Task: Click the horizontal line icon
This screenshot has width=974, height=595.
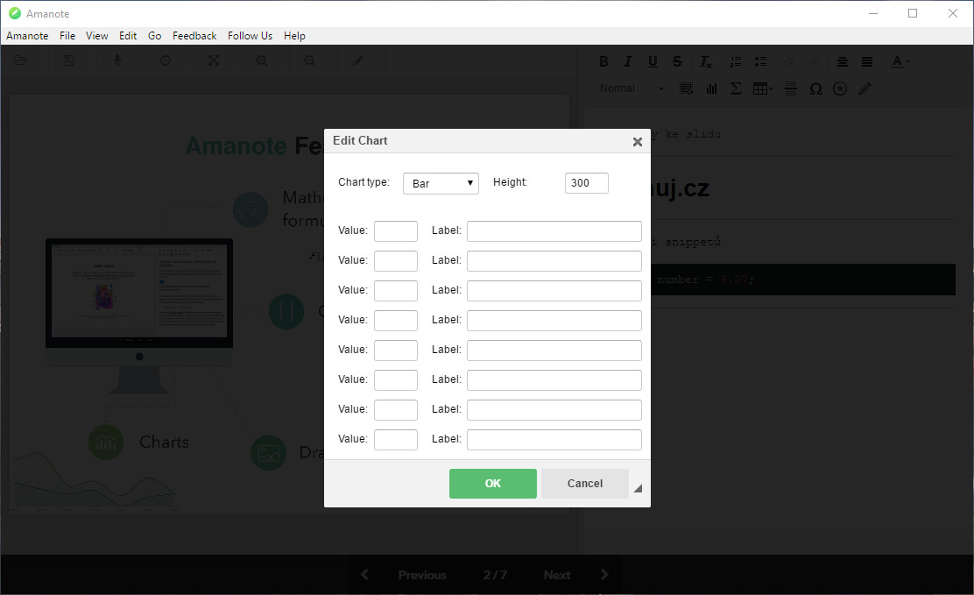Action: 791,89
